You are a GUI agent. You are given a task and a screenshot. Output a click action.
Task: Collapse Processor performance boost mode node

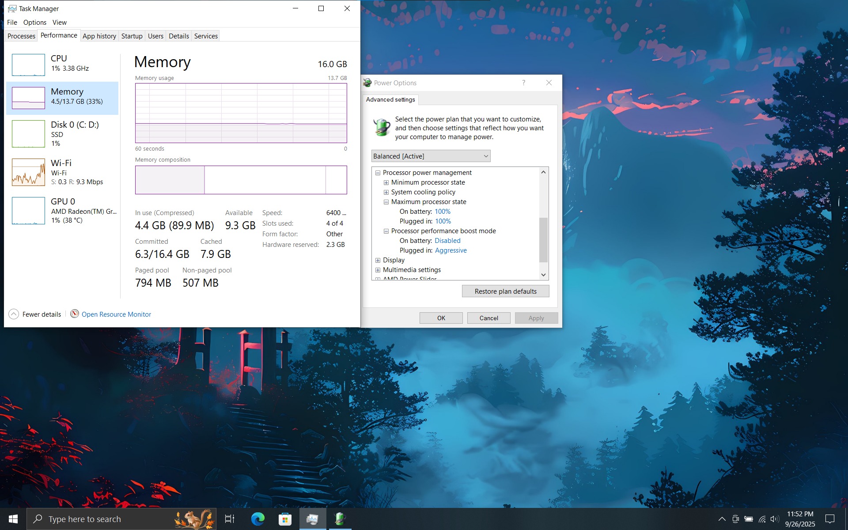click(x=386, y=231)
